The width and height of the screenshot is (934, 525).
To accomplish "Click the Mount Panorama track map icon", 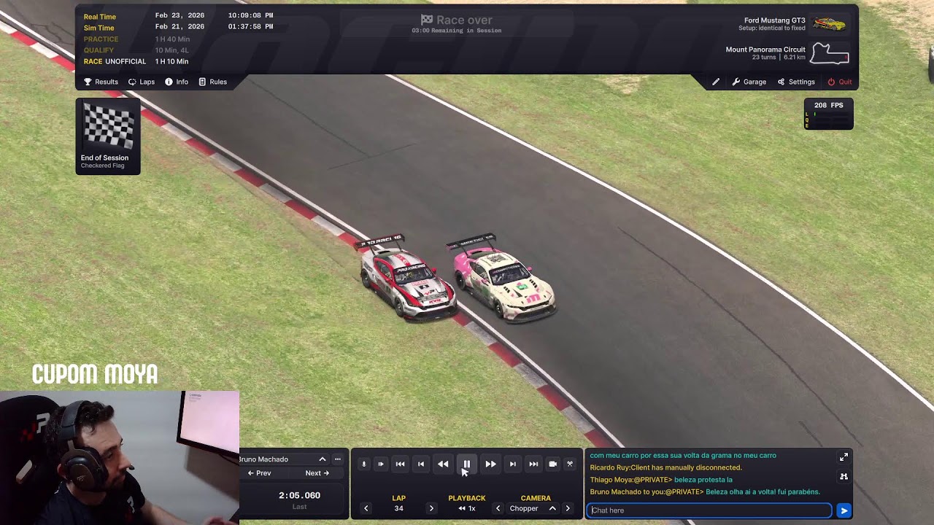I will [830, 54].
